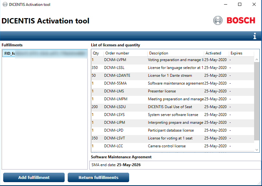262x186 pixels.
Task: Maximize the Activation tool window
Action: click(x=240, y=5)
